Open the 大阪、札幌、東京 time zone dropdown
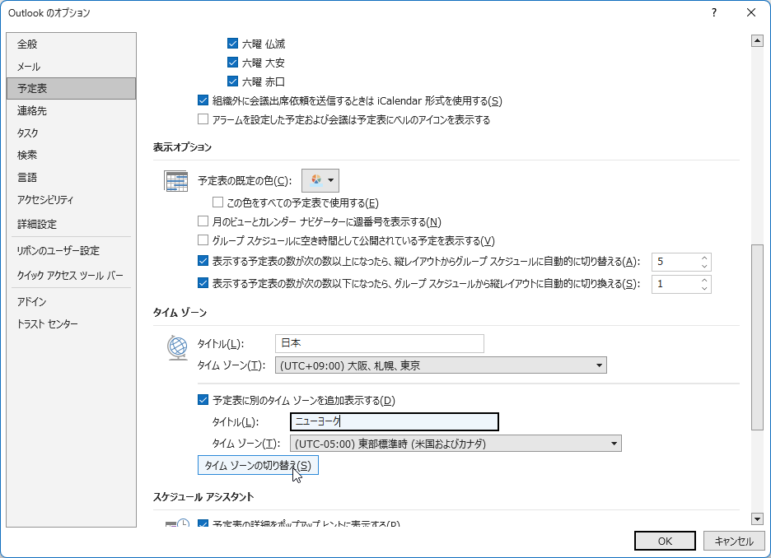 (x=441, y=365)
